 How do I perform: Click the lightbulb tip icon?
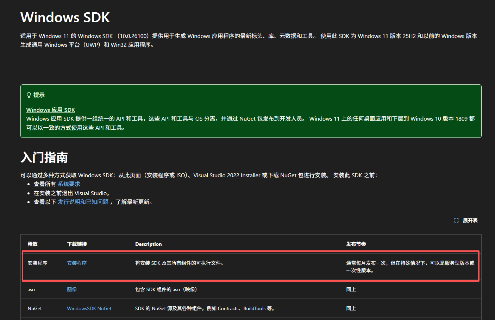[x=29, y=95]
